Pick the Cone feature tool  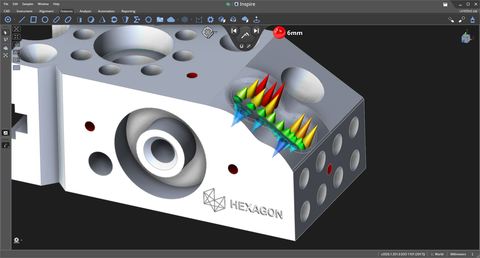102,19
